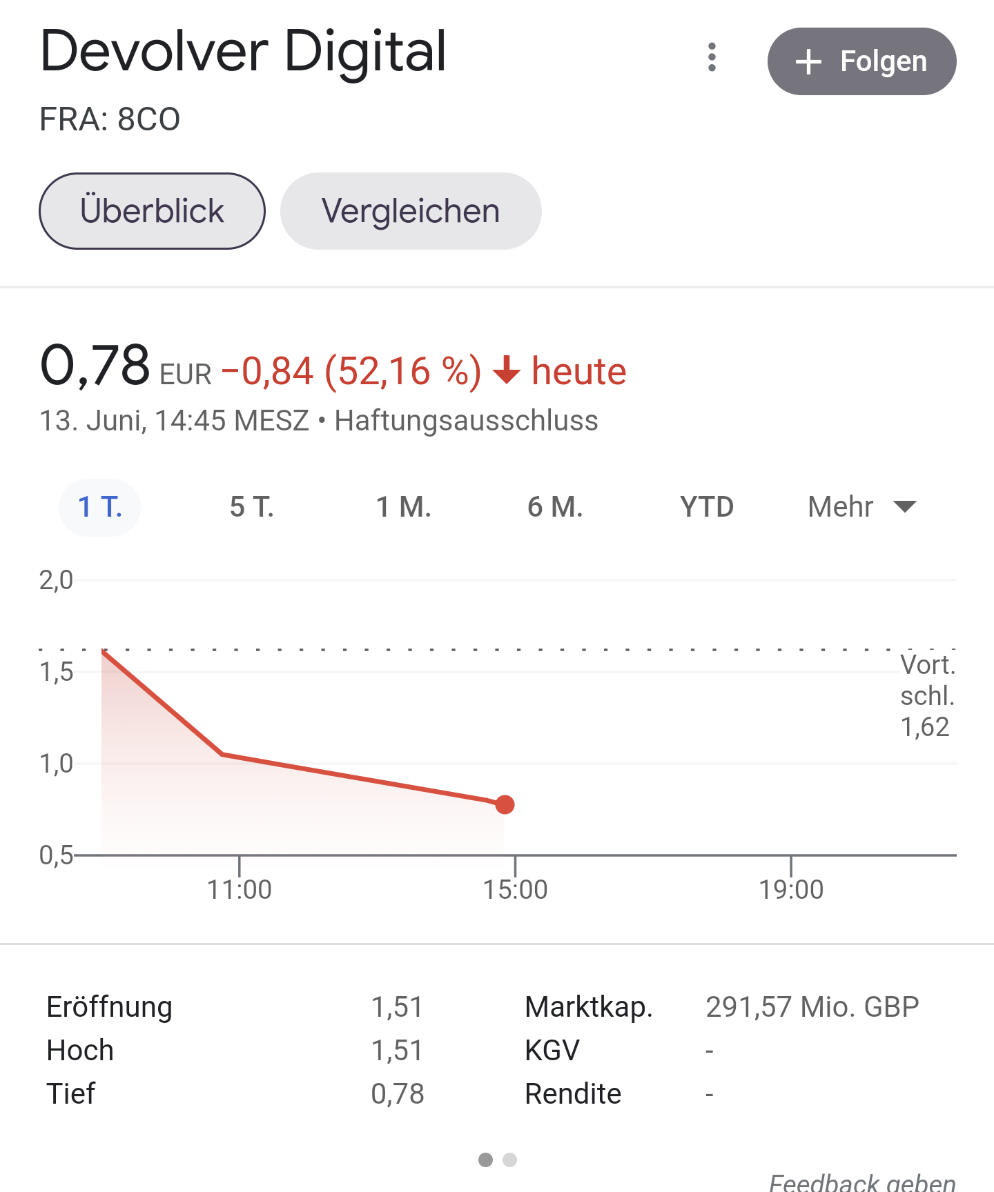The width and height of the screenshot is (994, 1192).
Task: Switch chart to YTD range
Action: pyautogui.click(x=707, y=507)
